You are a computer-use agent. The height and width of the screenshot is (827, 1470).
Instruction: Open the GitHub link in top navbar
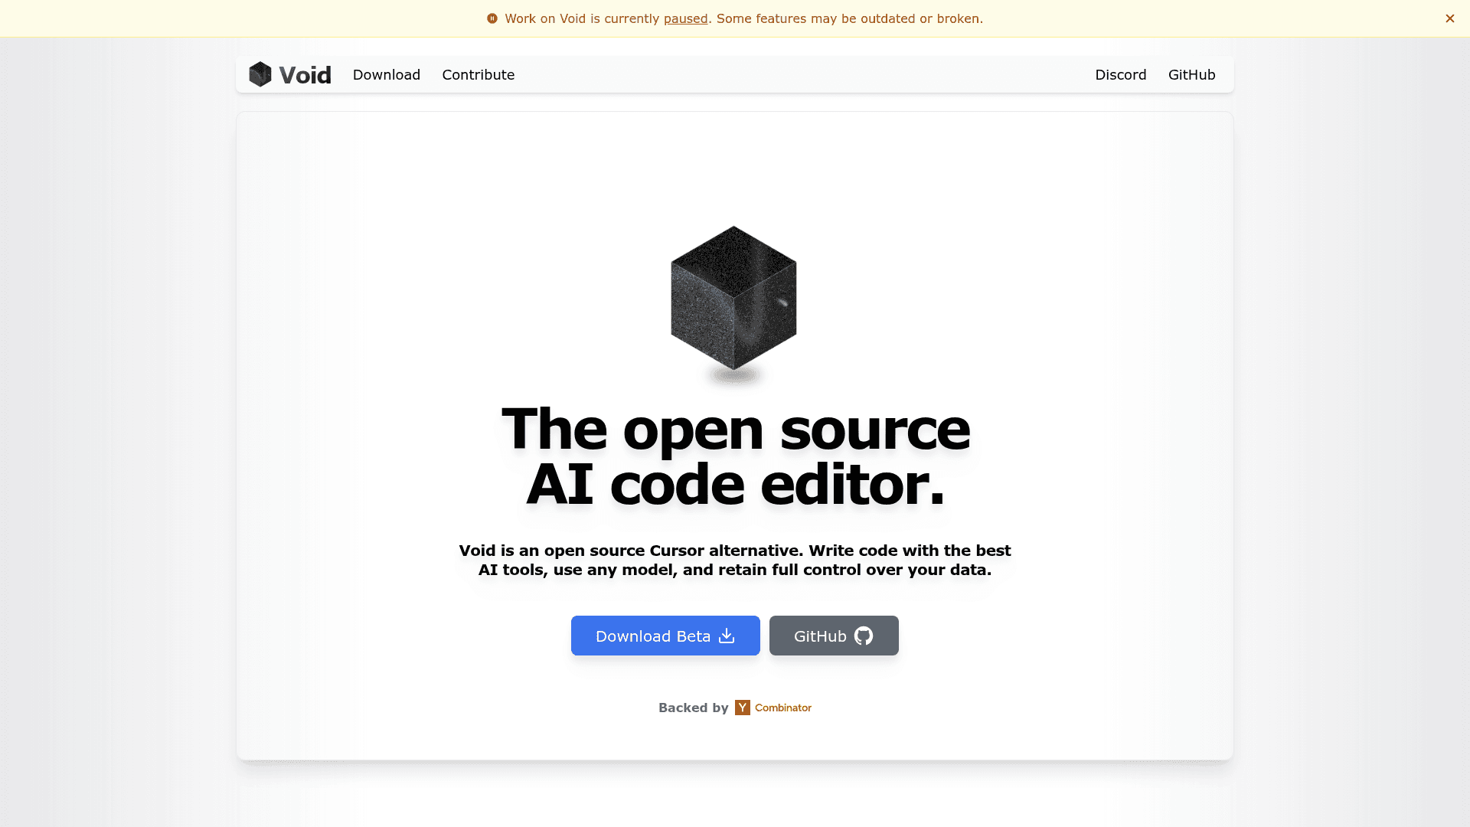click(x=1191, y=74)
